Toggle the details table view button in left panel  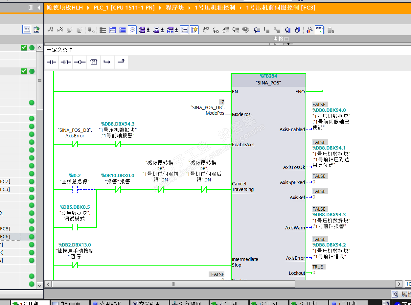[x=27, y=30]
